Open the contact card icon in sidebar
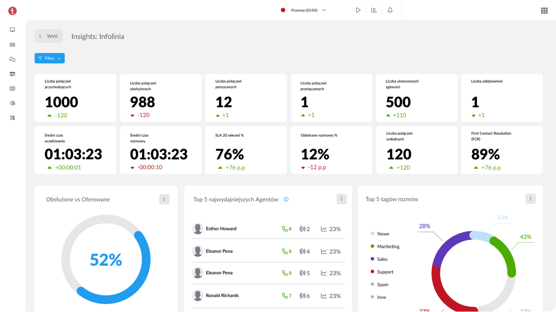 pos(12,74)
